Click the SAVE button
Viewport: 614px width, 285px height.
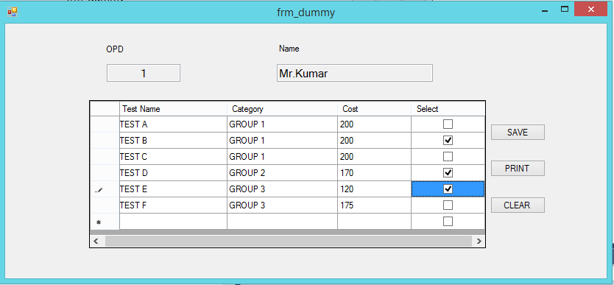coord(518,133)
